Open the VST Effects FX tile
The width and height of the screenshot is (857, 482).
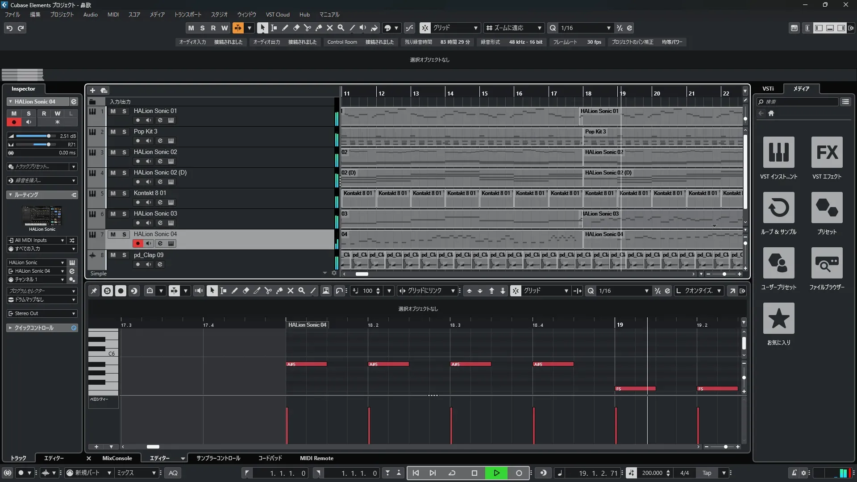click(x=827, y=153)
